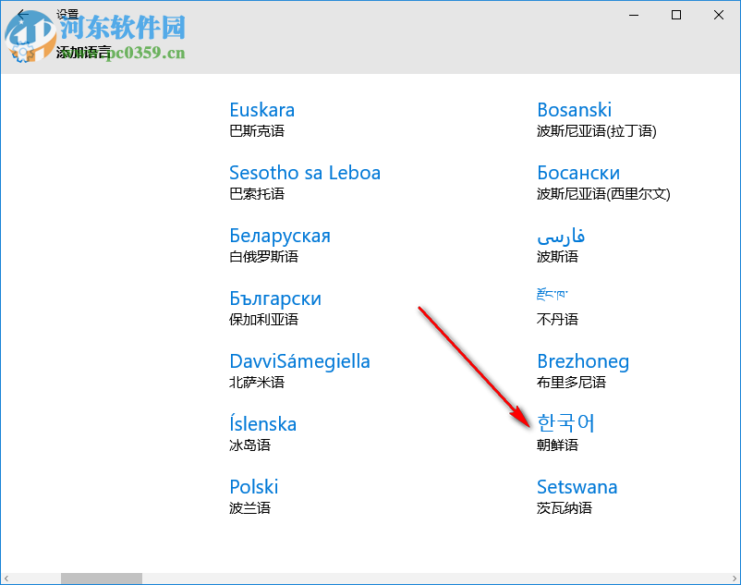Click the scrollbar right arrow
This screenshot has height=585, width=741.
click(735, 579)
